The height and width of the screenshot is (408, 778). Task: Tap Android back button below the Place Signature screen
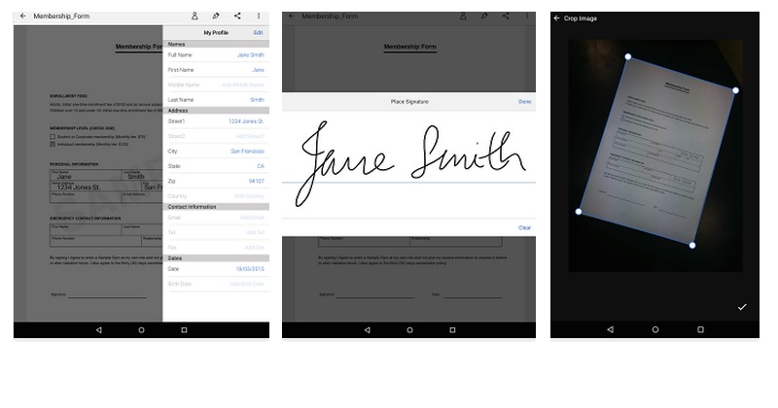click(x=368, y=329)
